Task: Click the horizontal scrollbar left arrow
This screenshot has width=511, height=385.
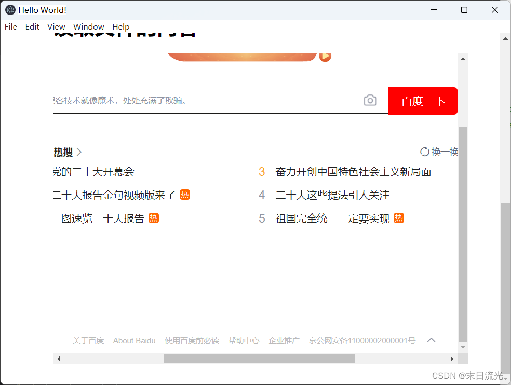Action: [58, 359]
